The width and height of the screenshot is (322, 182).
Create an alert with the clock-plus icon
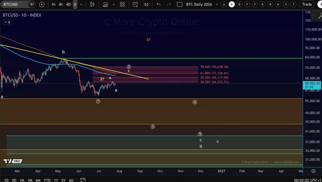coord(135,4)
